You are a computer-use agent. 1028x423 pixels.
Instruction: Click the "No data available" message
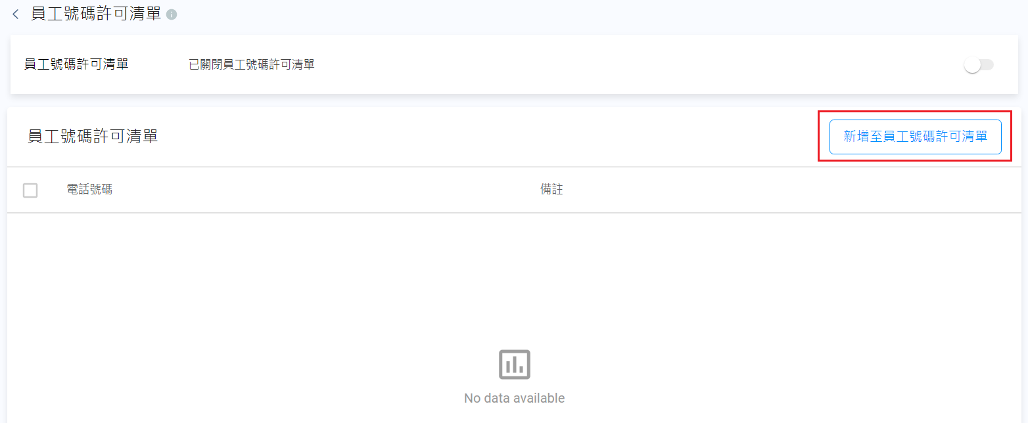514,398
